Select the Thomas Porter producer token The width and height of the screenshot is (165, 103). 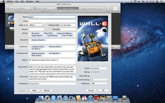pyautogui.click(x=55, y=47)
